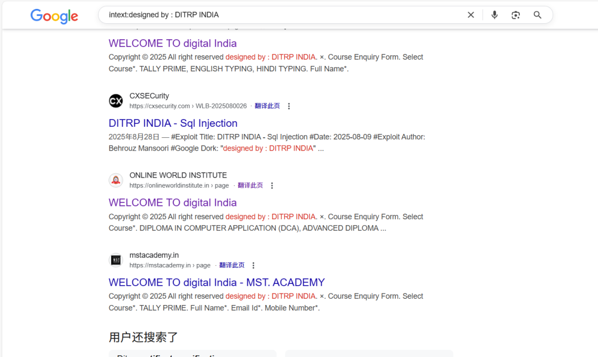Click snippet mentioning Email Id and Mobile Number
Viewport: 598px width, 357px height.
[x=266, y=302]
